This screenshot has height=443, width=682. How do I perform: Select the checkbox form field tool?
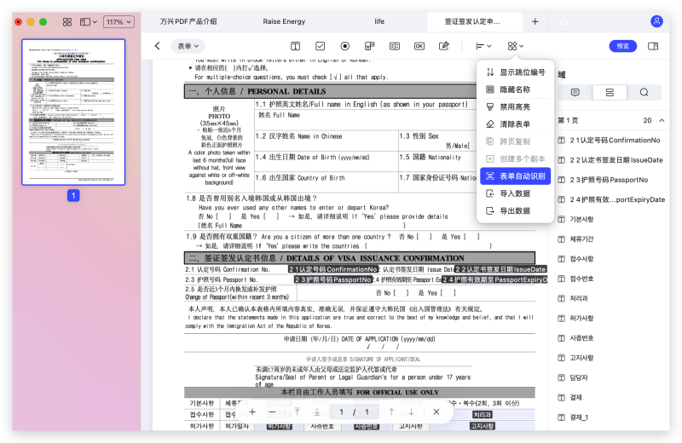coord(320,46)
